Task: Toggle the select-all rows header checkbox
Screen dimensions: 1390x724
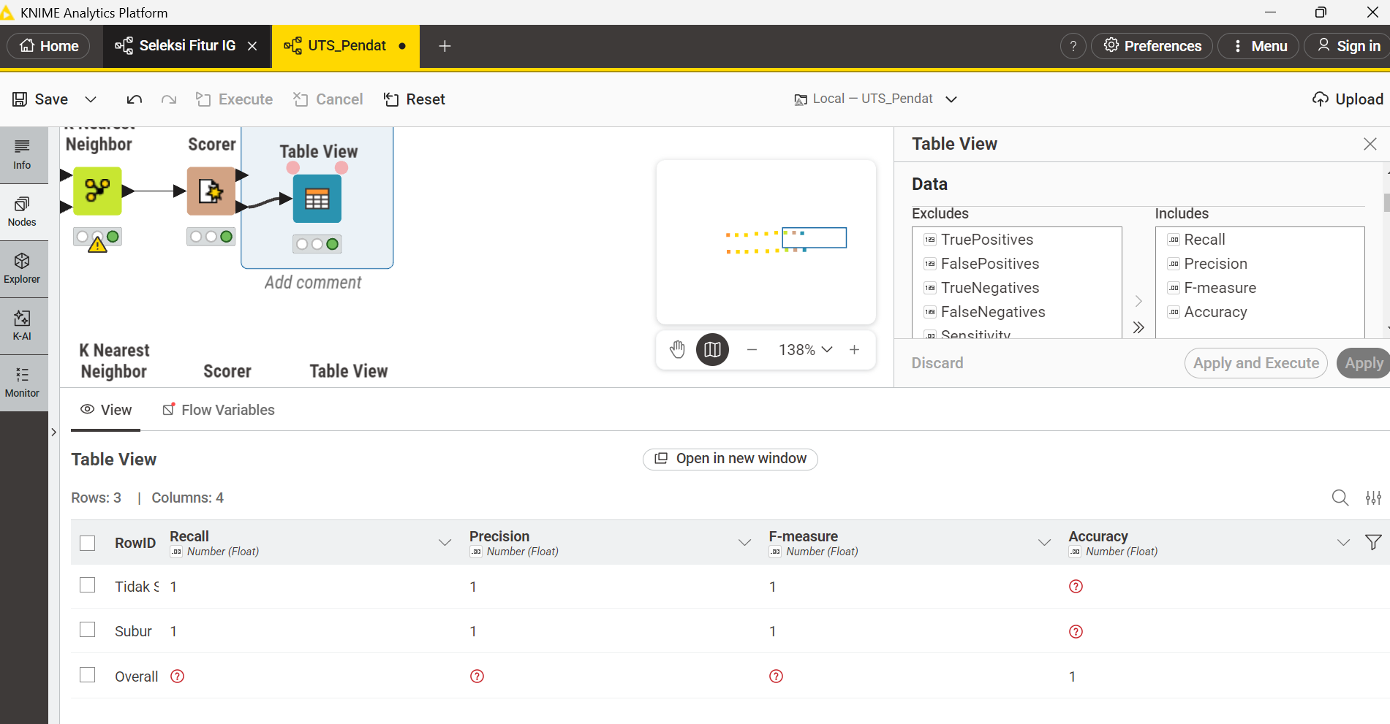Action: click(x=88, y=544)
